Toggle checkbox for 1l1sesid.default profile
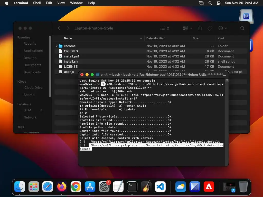 click(x=82, y=142)
